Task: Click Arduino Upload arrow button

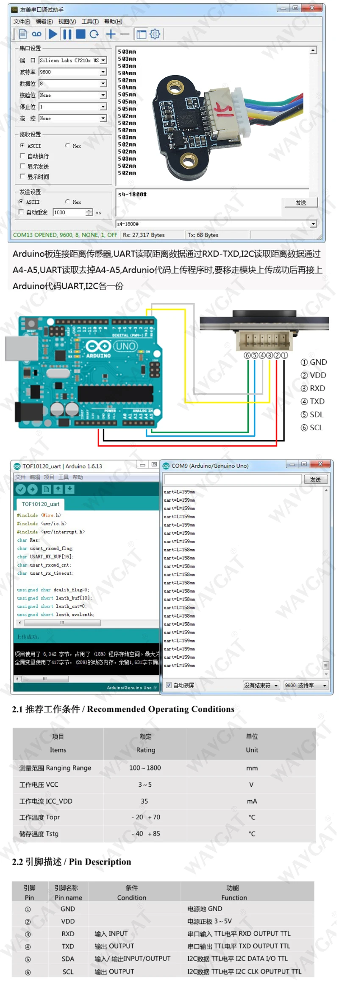Action: 33,489
